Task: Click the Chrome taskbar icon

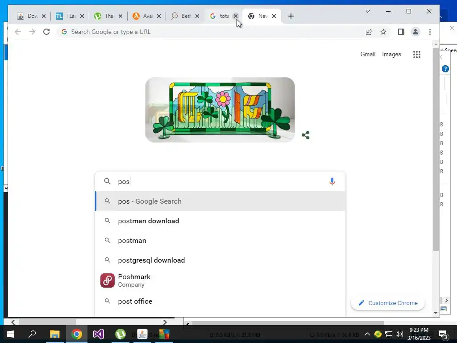Action: pyautogui.click(x=76, y=334)
